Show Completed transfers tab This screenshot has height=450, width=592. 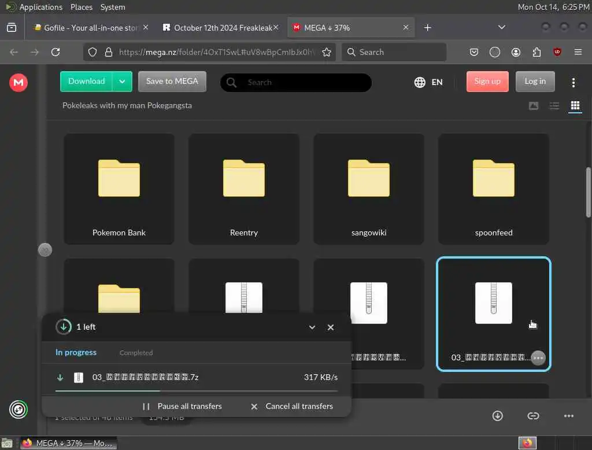[x=136, y=352]
